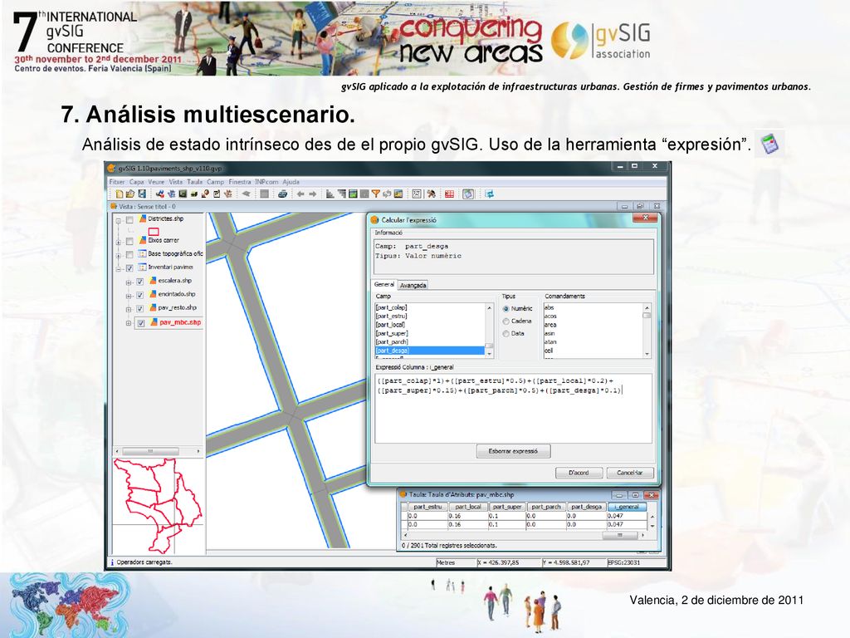Screen dimensions: 850x638
Task: Uncheck the escalera.shp layer checkbox
Action: pos(139,282)
